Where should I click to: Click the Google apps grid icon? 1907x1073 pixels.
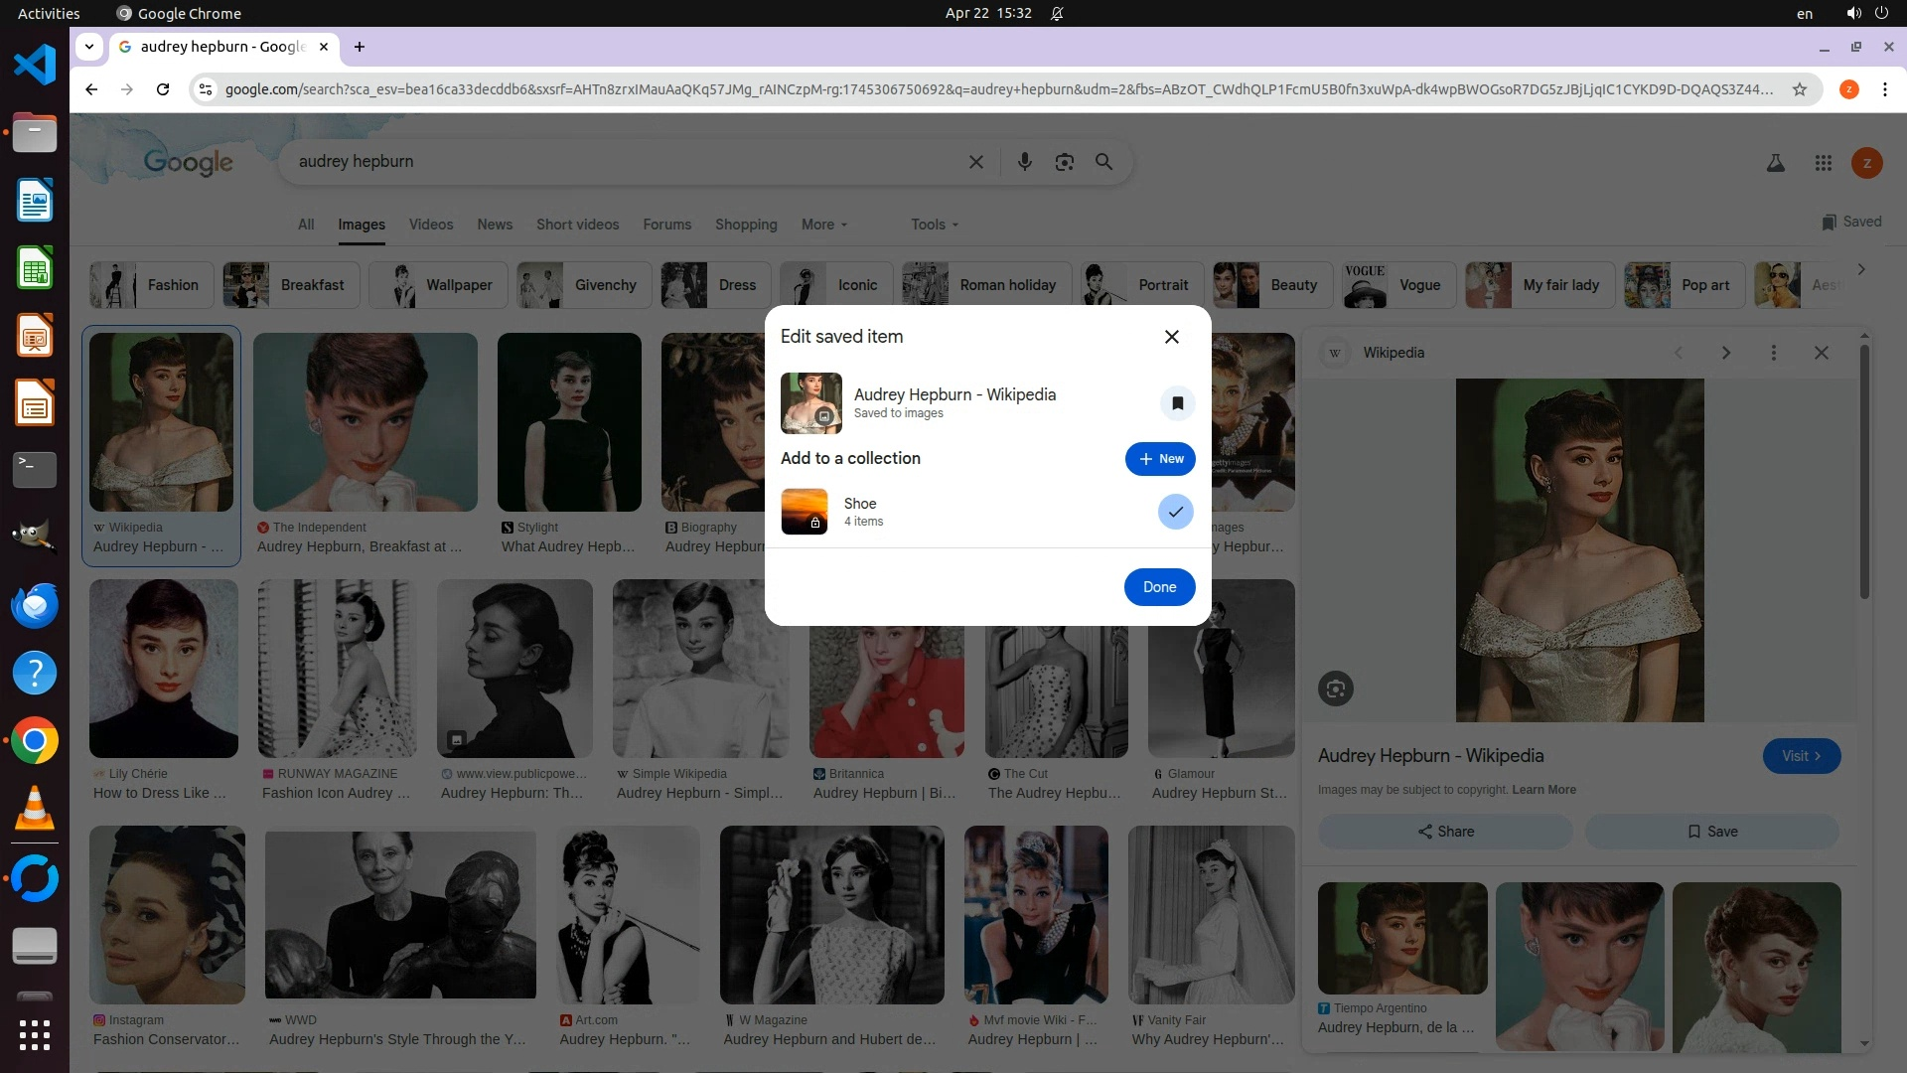[1823, 163]
